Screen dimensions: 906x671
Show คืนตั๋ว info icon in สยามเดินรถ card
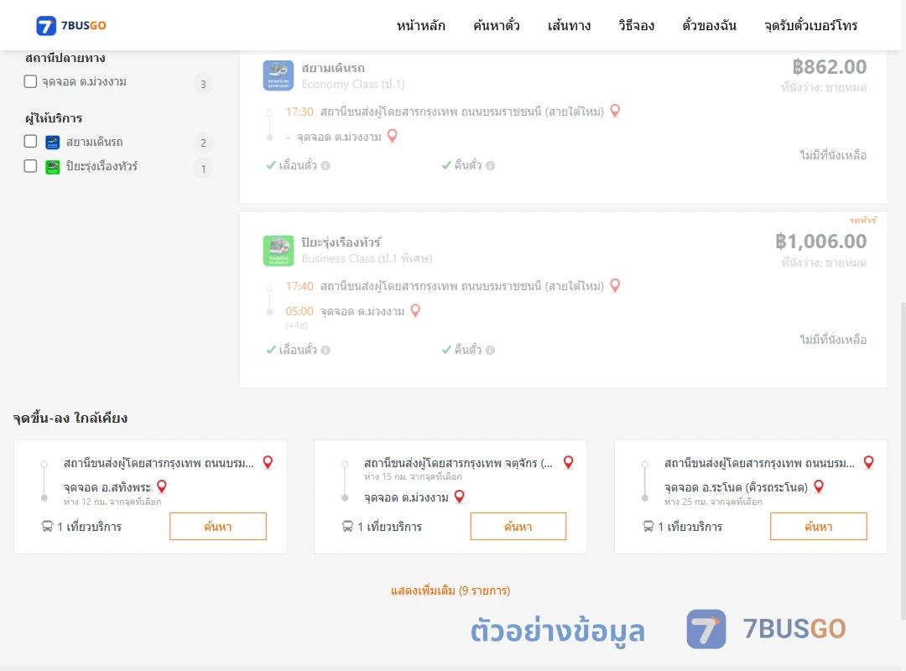point(491,166)
